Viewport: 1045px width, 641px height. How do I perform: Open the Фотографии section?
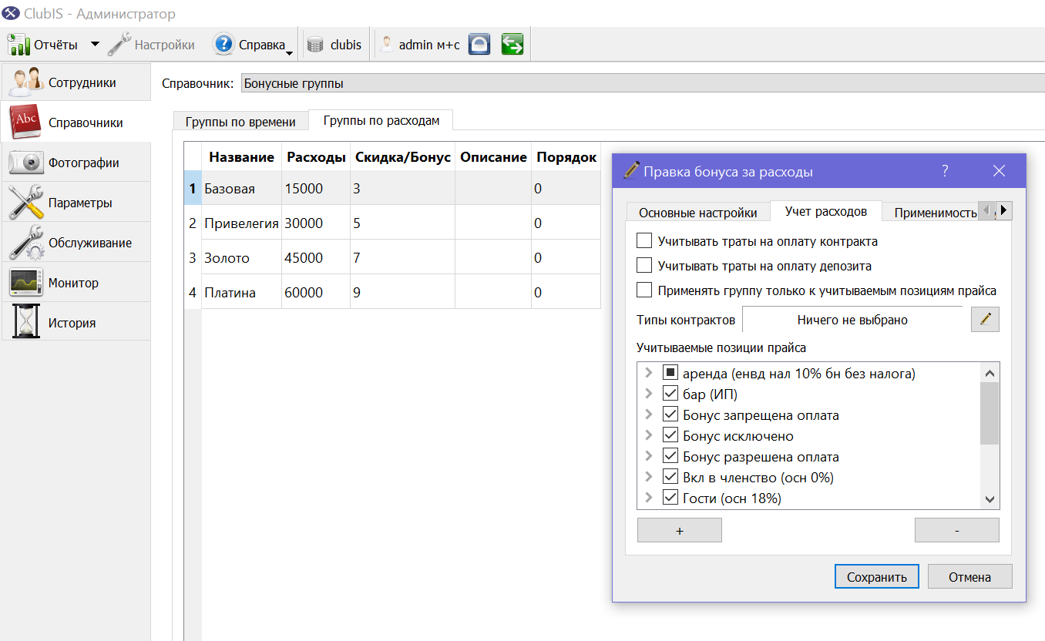(x=76, y=163)
